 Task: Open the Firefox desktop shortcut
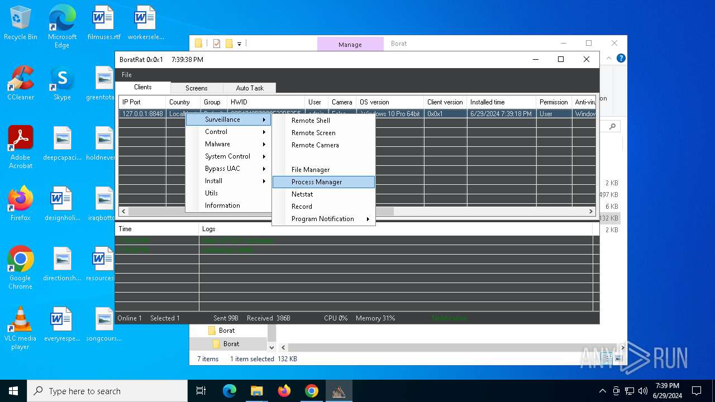(x=21, y=204)
